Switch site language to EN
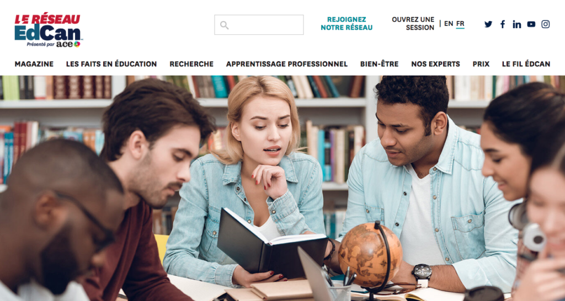565x301 pixels. tap(449, 24)
